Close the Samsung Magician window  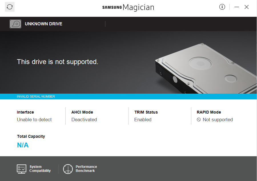246,7
